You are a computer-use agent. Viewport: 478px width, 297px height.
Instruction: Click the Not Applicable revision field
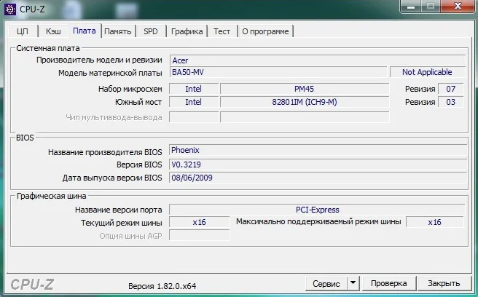tap(427, 72)
